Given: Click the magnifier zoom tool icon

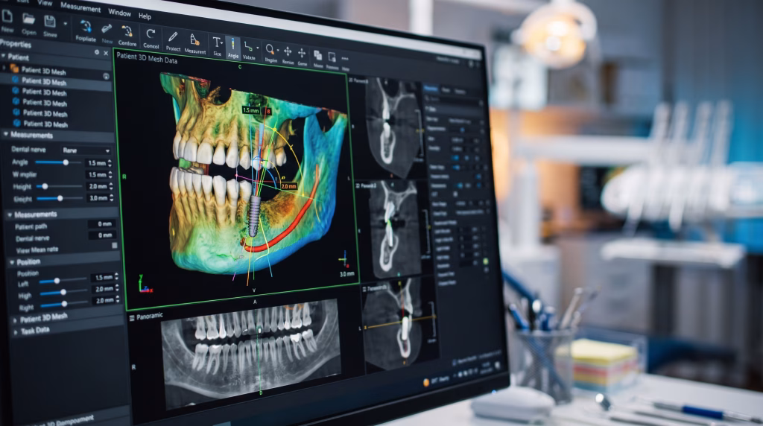Looking at the screenshot, I should (x=270, y=50).
